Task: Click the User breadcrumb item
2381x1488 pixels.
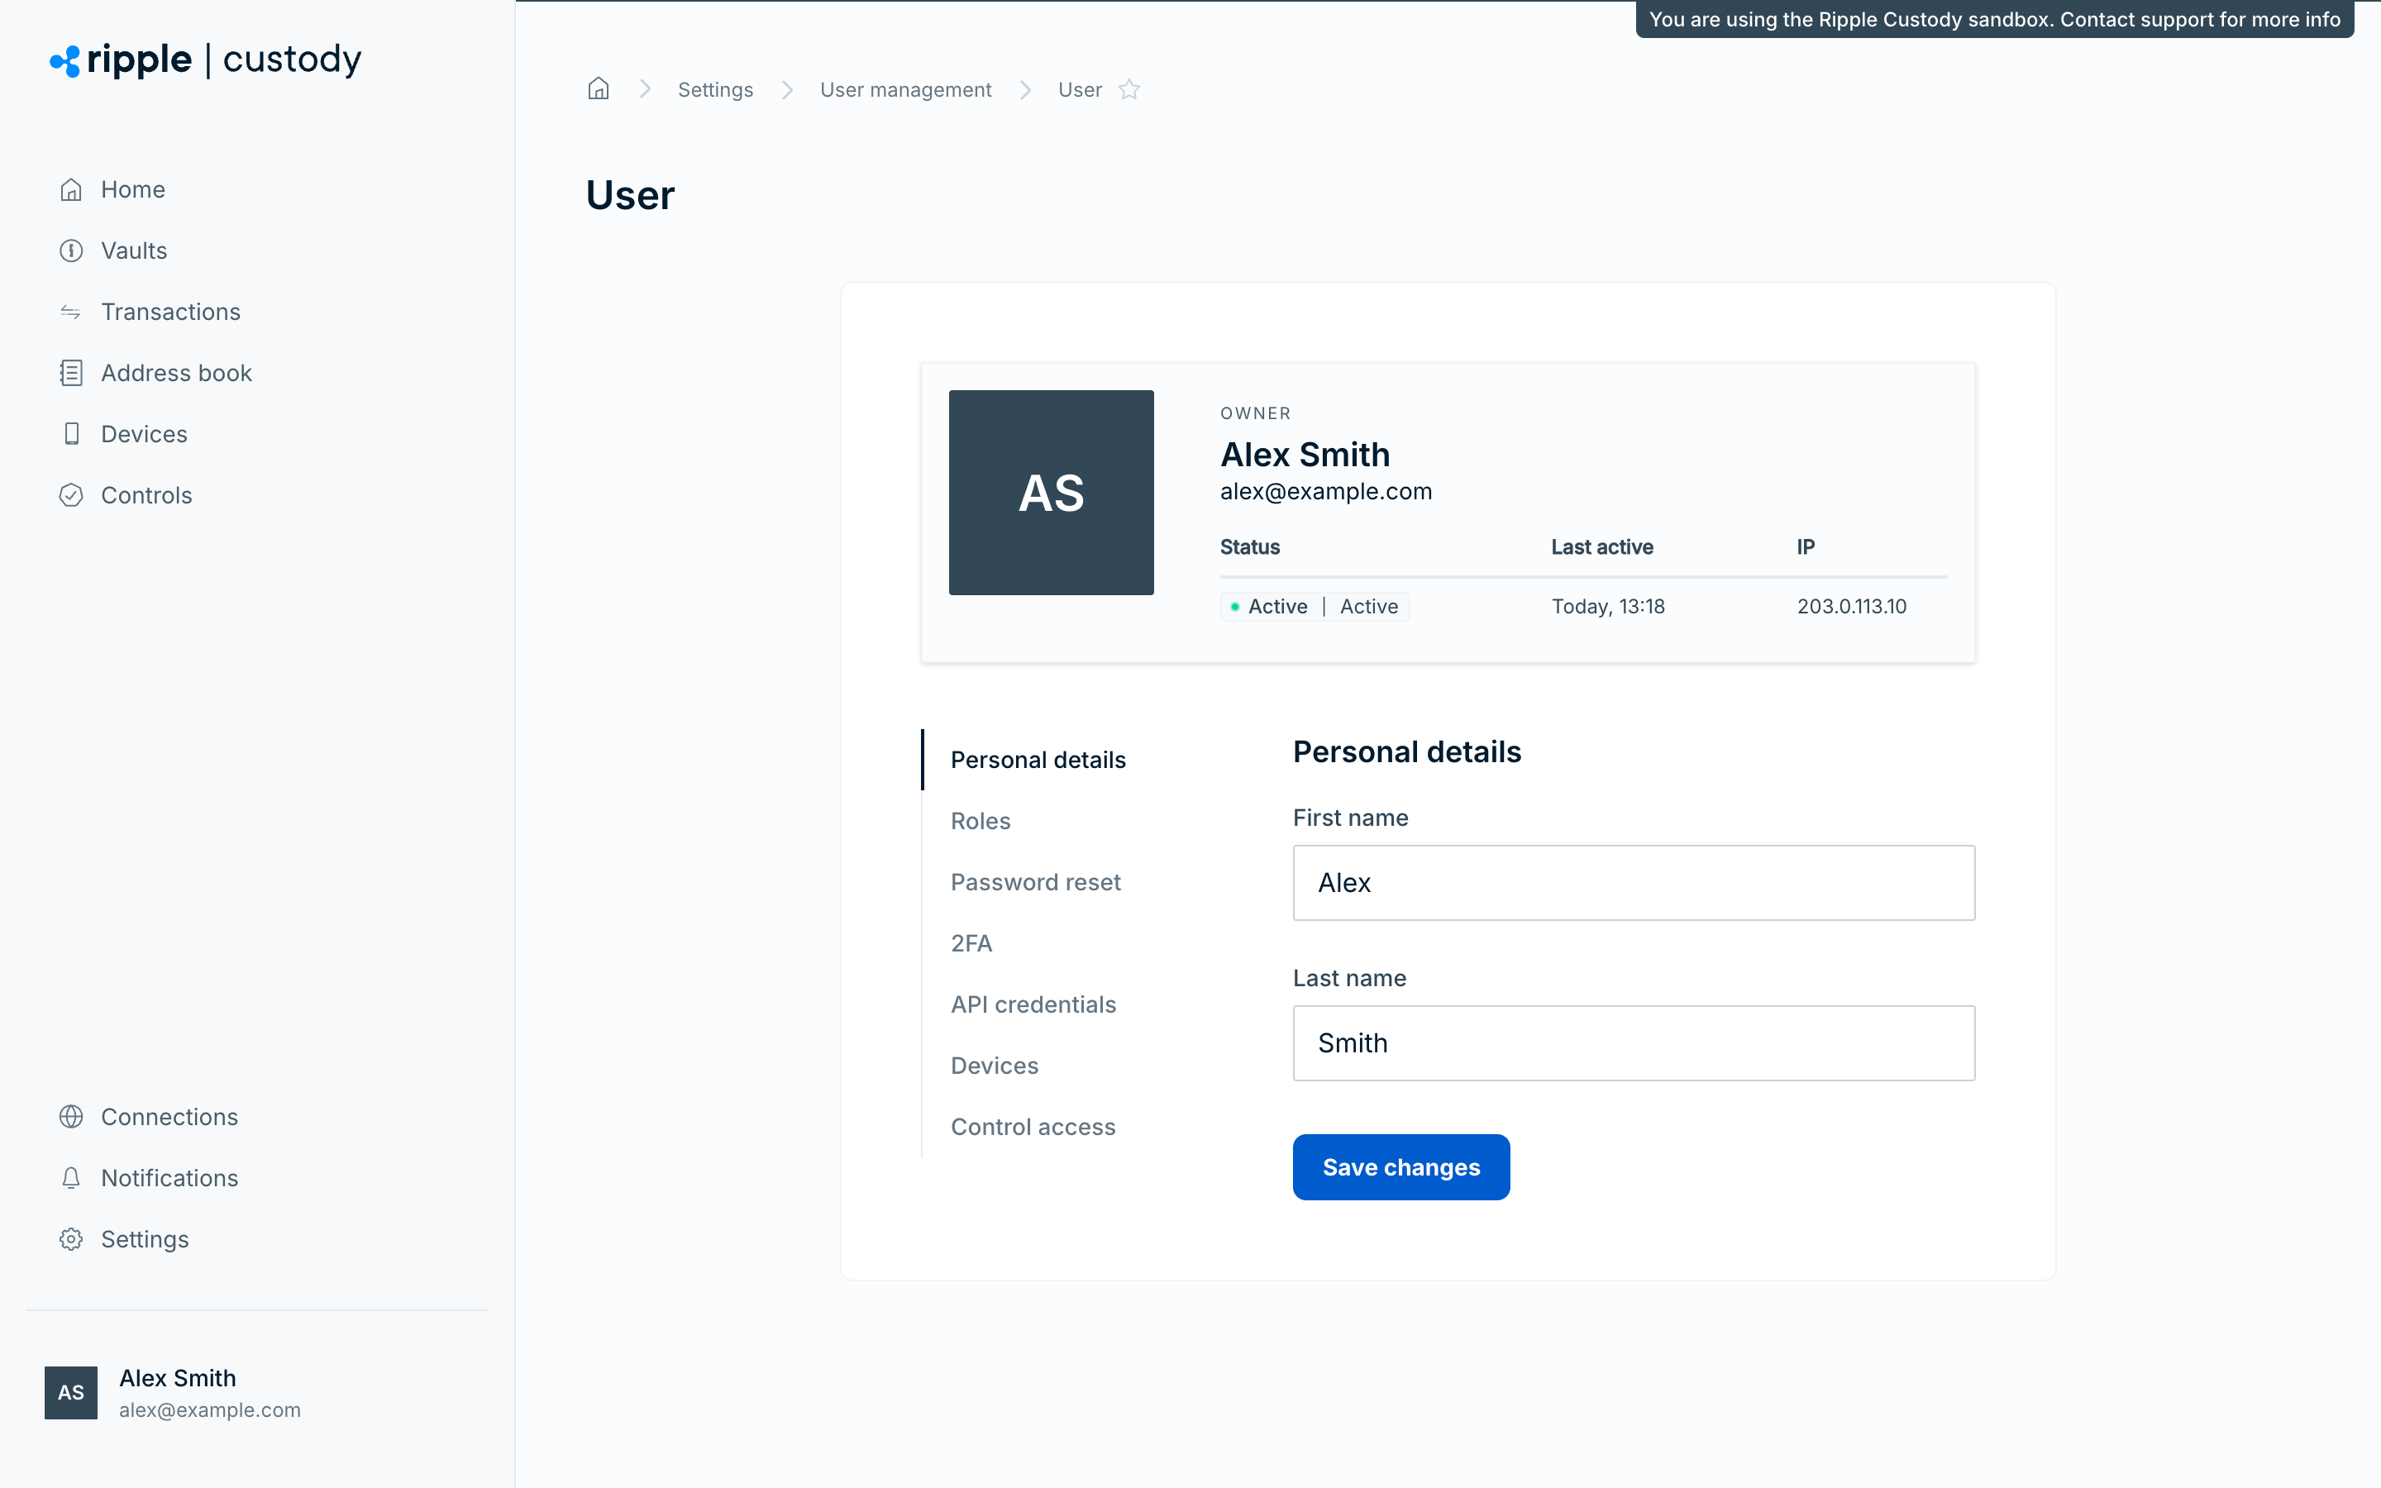Action: point(1080,89)
